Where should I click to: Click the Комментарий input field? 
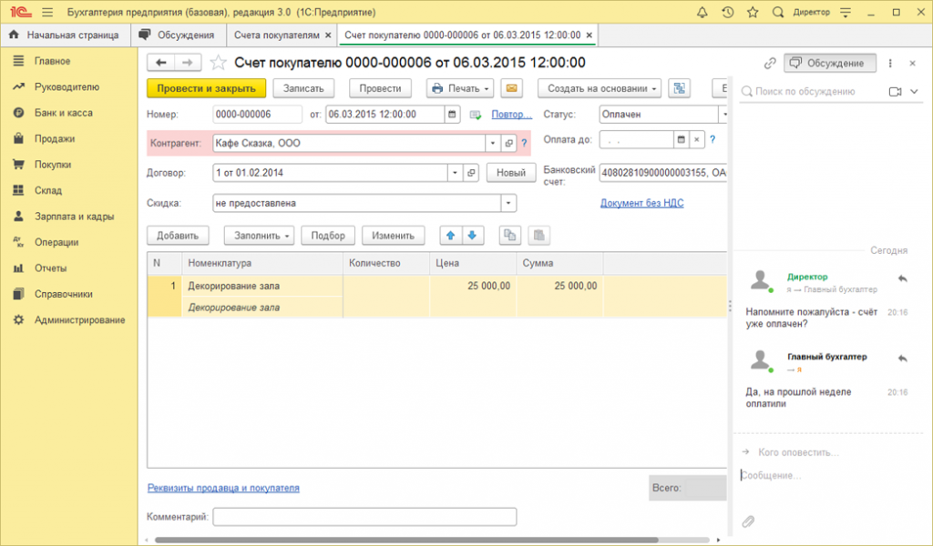pyautogui.click(x=364, y=517)
